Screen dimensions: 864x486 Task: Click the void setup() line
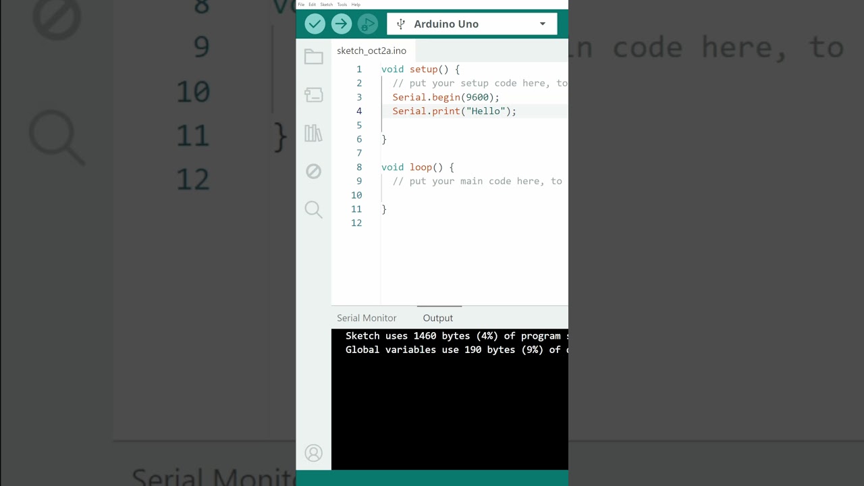[x=421, y=70]
